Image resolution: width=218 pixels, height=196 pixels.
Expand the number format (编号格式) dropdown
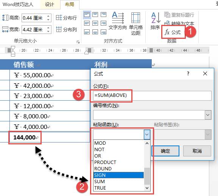pos(208,115)
